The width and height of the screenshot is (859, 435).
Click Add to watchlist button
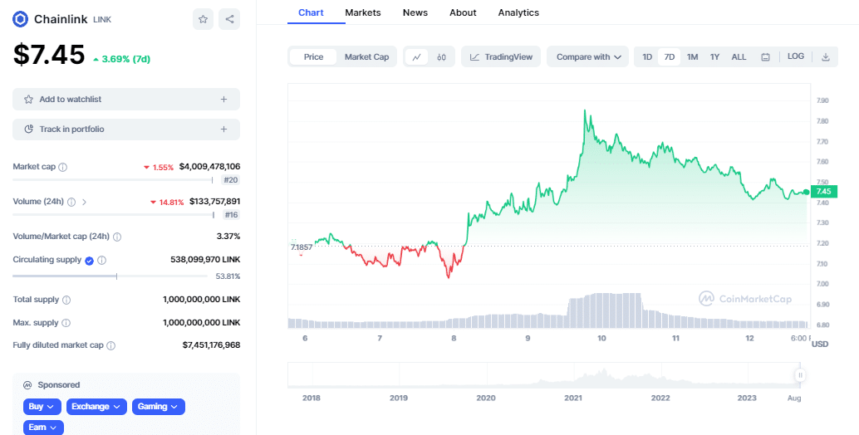click(126, 99)
